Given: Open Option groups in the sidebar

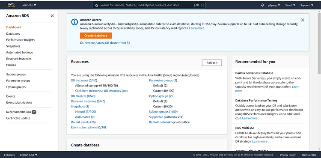Looking at the screenshot, I should [16, 87].
